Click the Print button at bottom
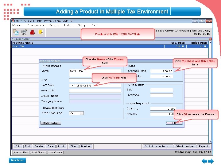The image size is (221, 165). [61, 146]
